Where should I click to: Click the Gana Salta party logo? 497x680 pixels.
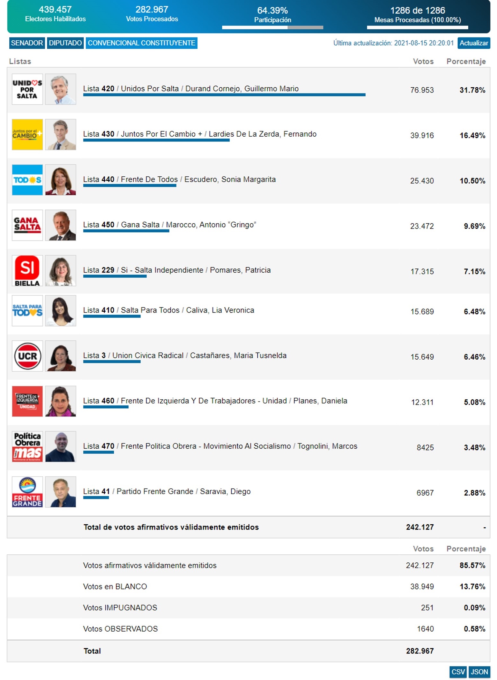pos(27,225)
